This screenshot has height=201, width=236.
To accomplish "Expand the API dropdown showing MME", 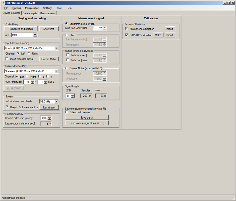I will (x=35, y=35).
